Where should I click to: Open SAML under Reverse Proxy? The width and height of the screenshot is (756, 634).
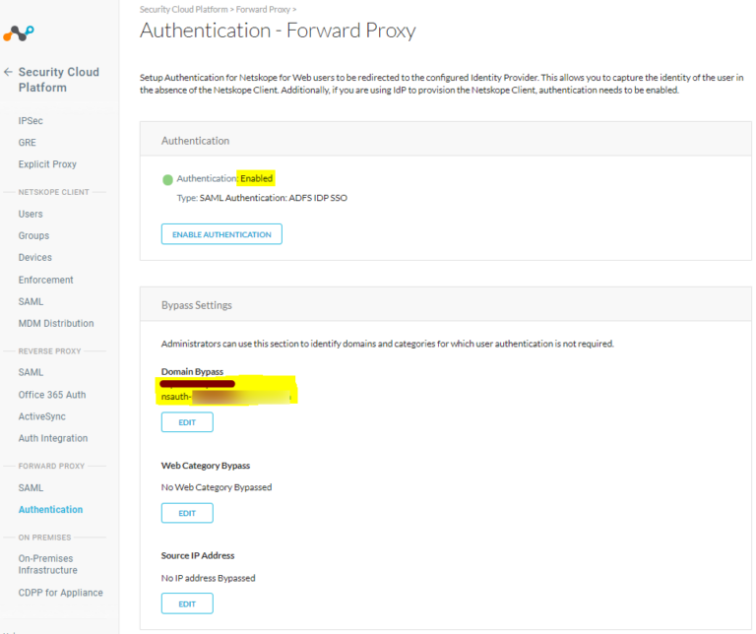[31, 372]
